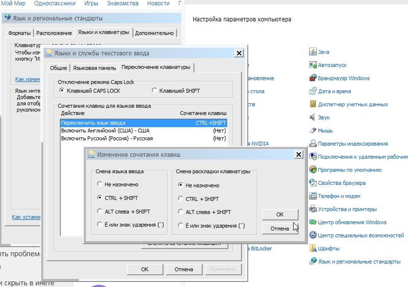
Task: Select Не назначено under Смена языка ввода
Action: 99,184
